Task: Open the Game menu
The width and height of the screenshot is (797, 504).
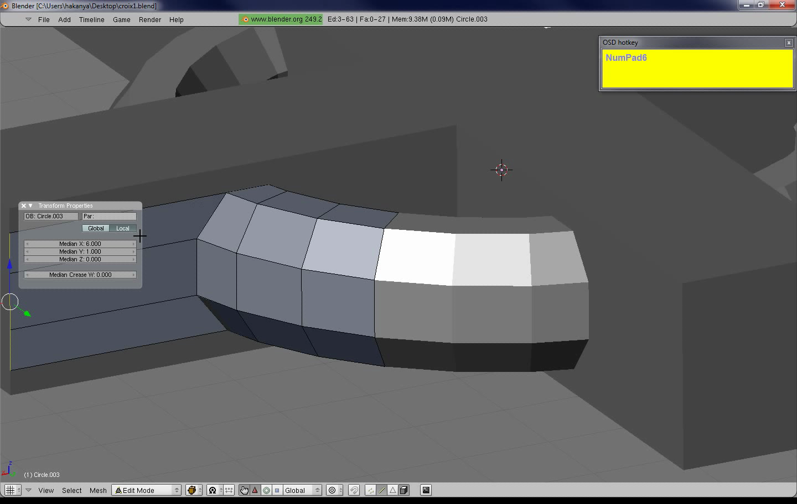Action: (122, 19)
